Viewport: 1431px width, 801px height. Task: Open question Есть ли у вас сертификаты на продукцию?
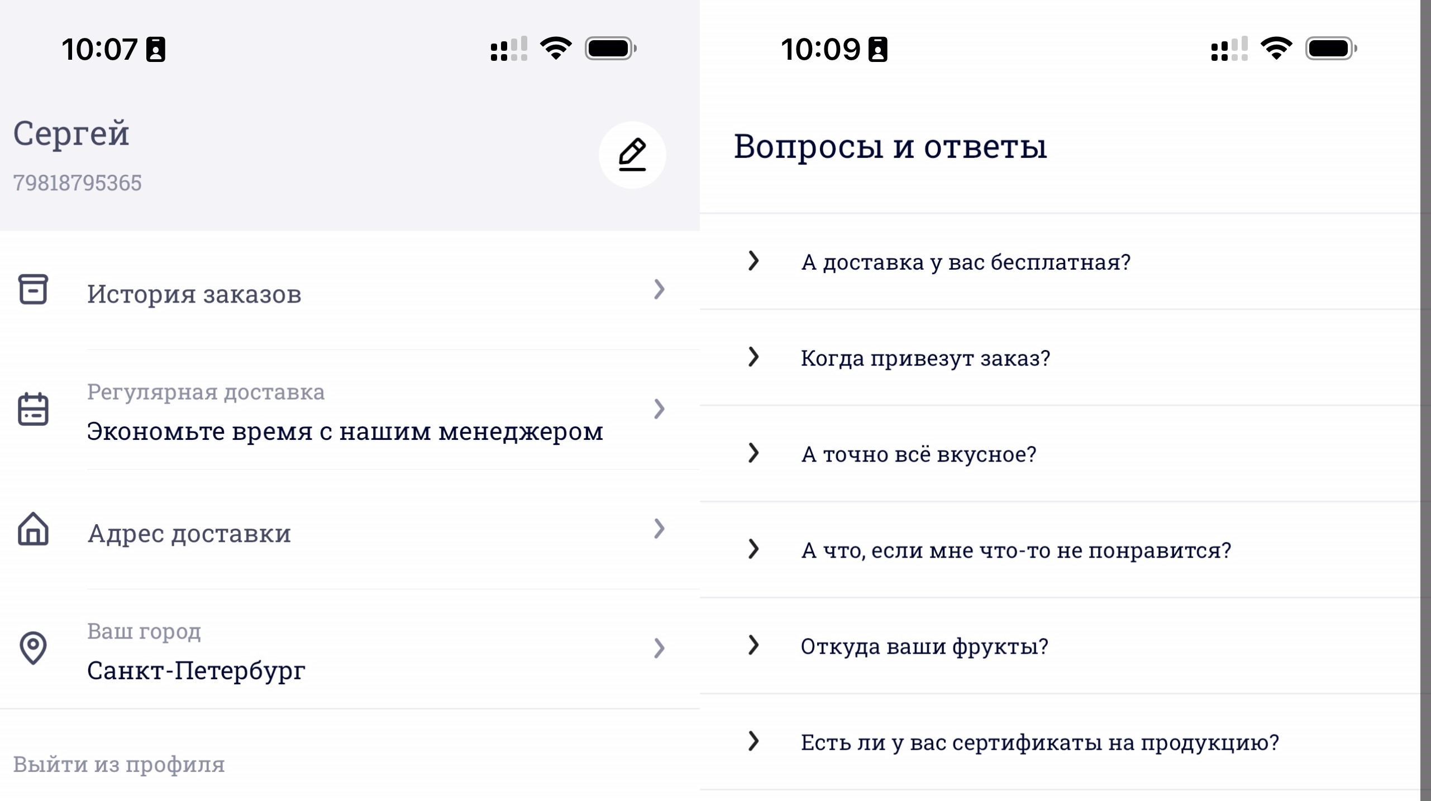(1060, 741)
